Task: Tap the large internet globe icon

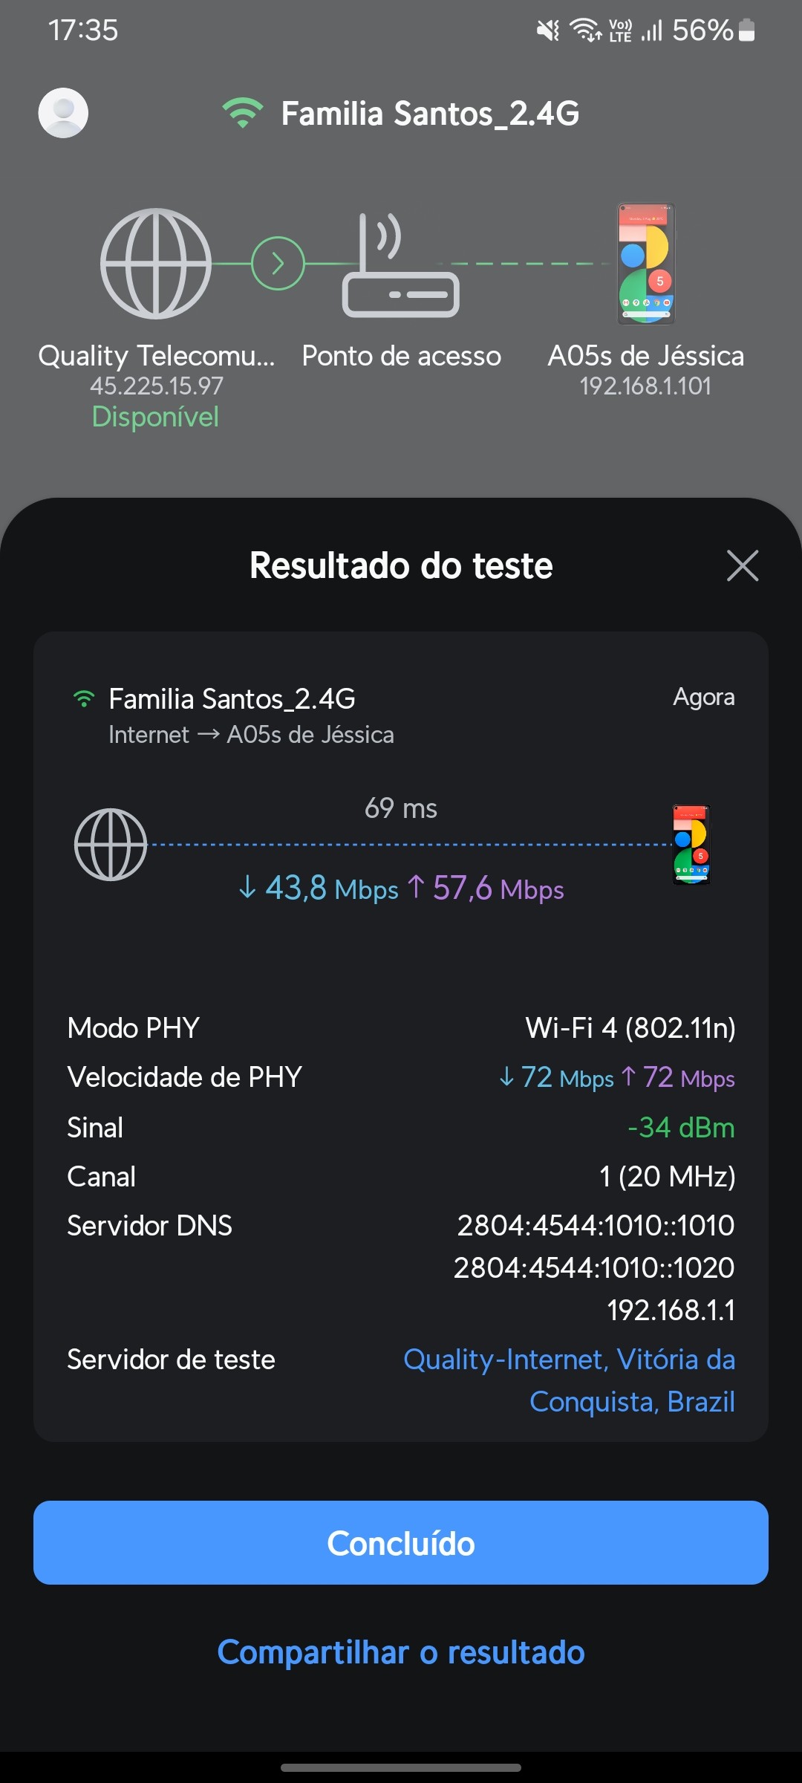Action: pos(156,264)
